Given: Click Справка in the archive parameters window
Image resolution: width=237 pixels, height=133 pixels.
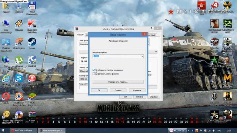Looking at the screenshot, I should click(x=154, y=97).
